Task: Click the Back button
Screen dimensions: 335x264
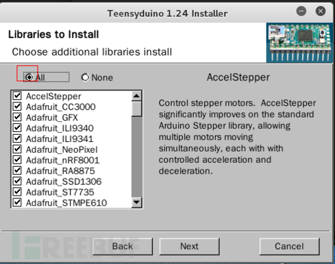Action: [123, 247]
